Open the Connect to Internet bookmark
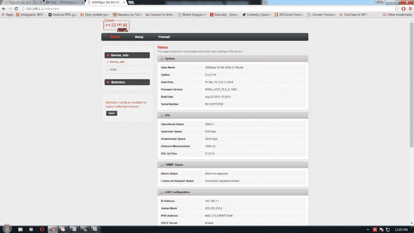The image size is (414, 233). (160, 15)
